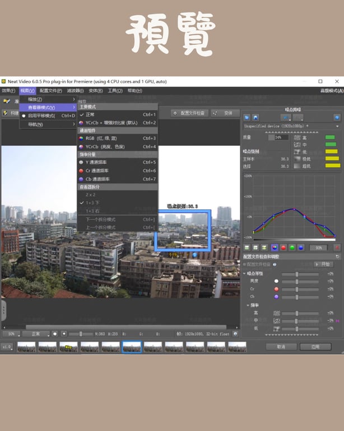Open the 工具(O) menu

coord(115,91)
